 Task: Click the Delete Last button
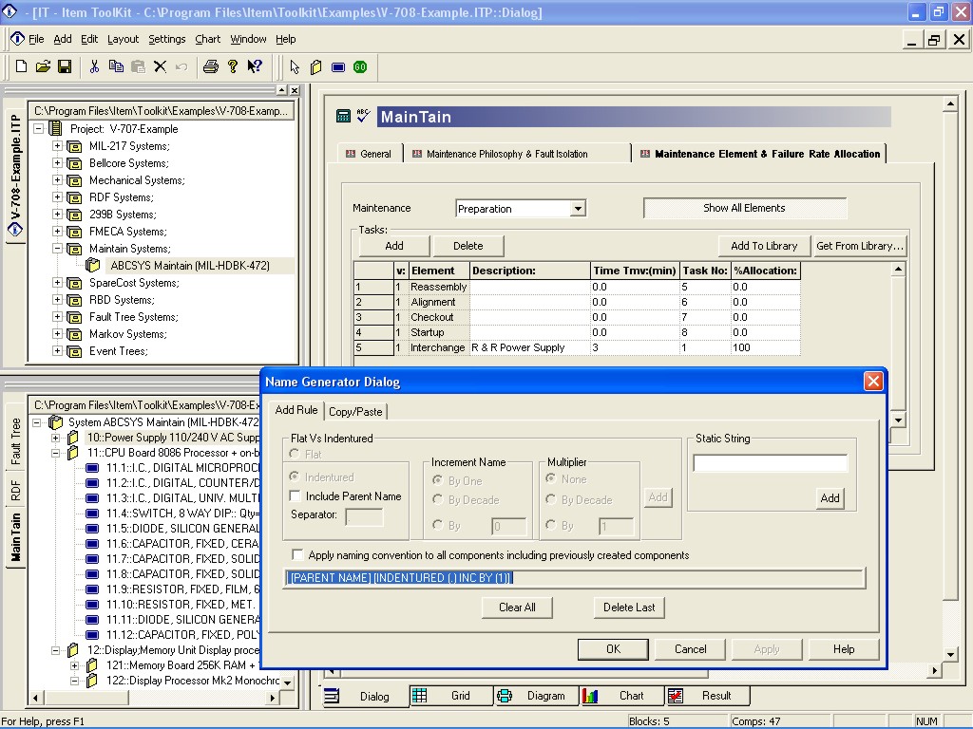click(x=629, y=607)
